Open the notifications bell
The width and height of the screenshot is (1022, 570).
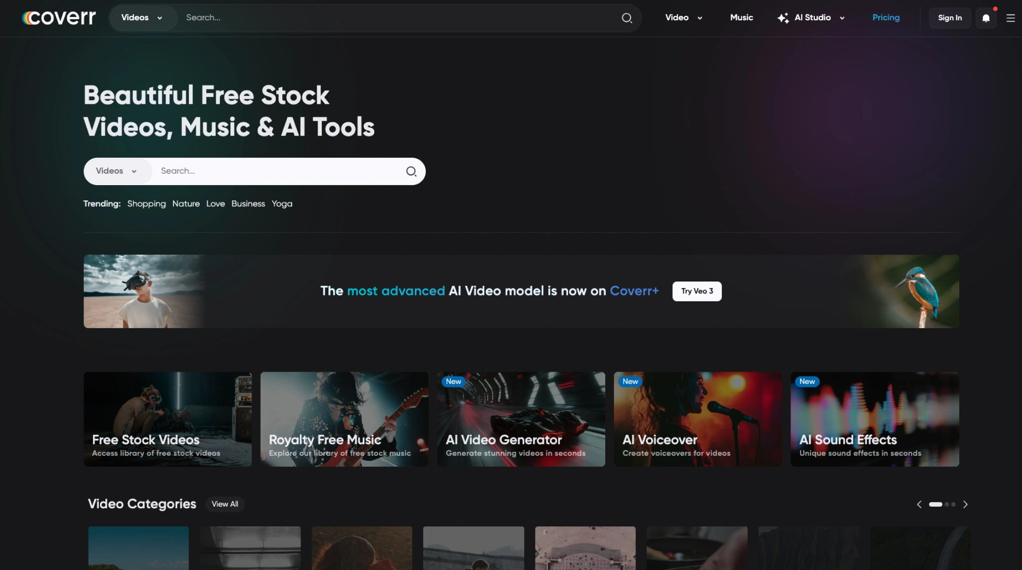pos(986,18)
